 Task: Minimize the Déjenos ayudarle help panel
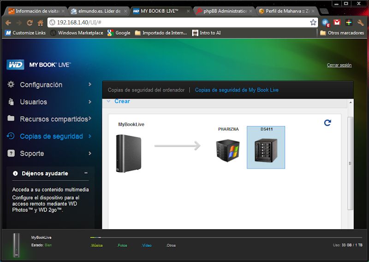pyautogui.click(x=86, y=173)
